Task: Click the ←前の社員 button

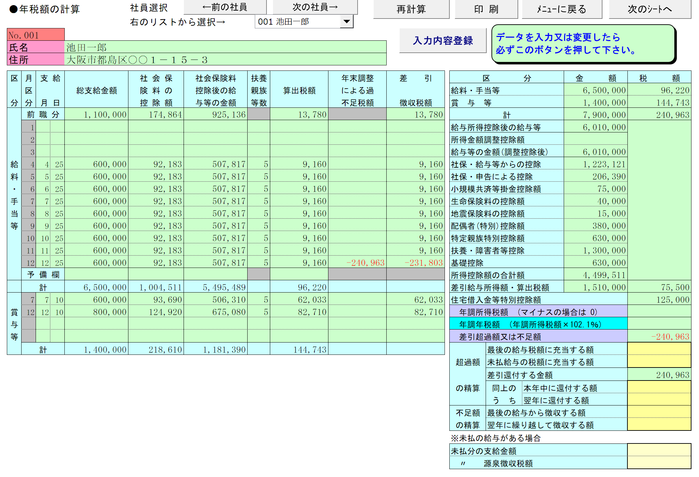Action: [225, 7]
